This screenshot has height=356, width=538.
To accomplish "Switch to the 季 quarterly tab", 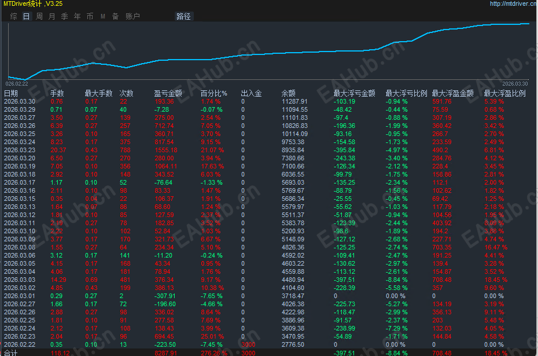I will [65, 16].
